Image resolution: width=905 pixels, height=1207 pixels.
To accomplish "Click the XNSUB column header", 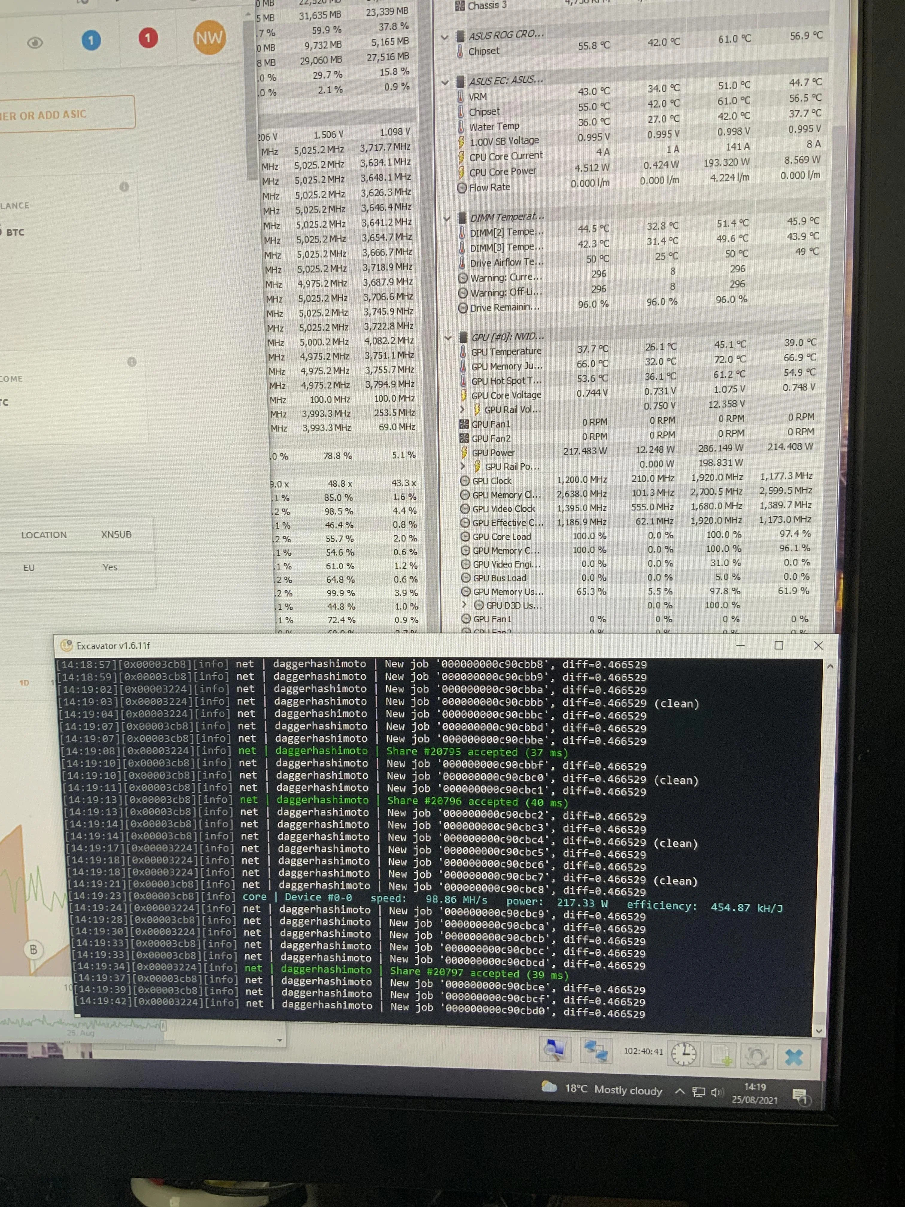I will [116, 534].
